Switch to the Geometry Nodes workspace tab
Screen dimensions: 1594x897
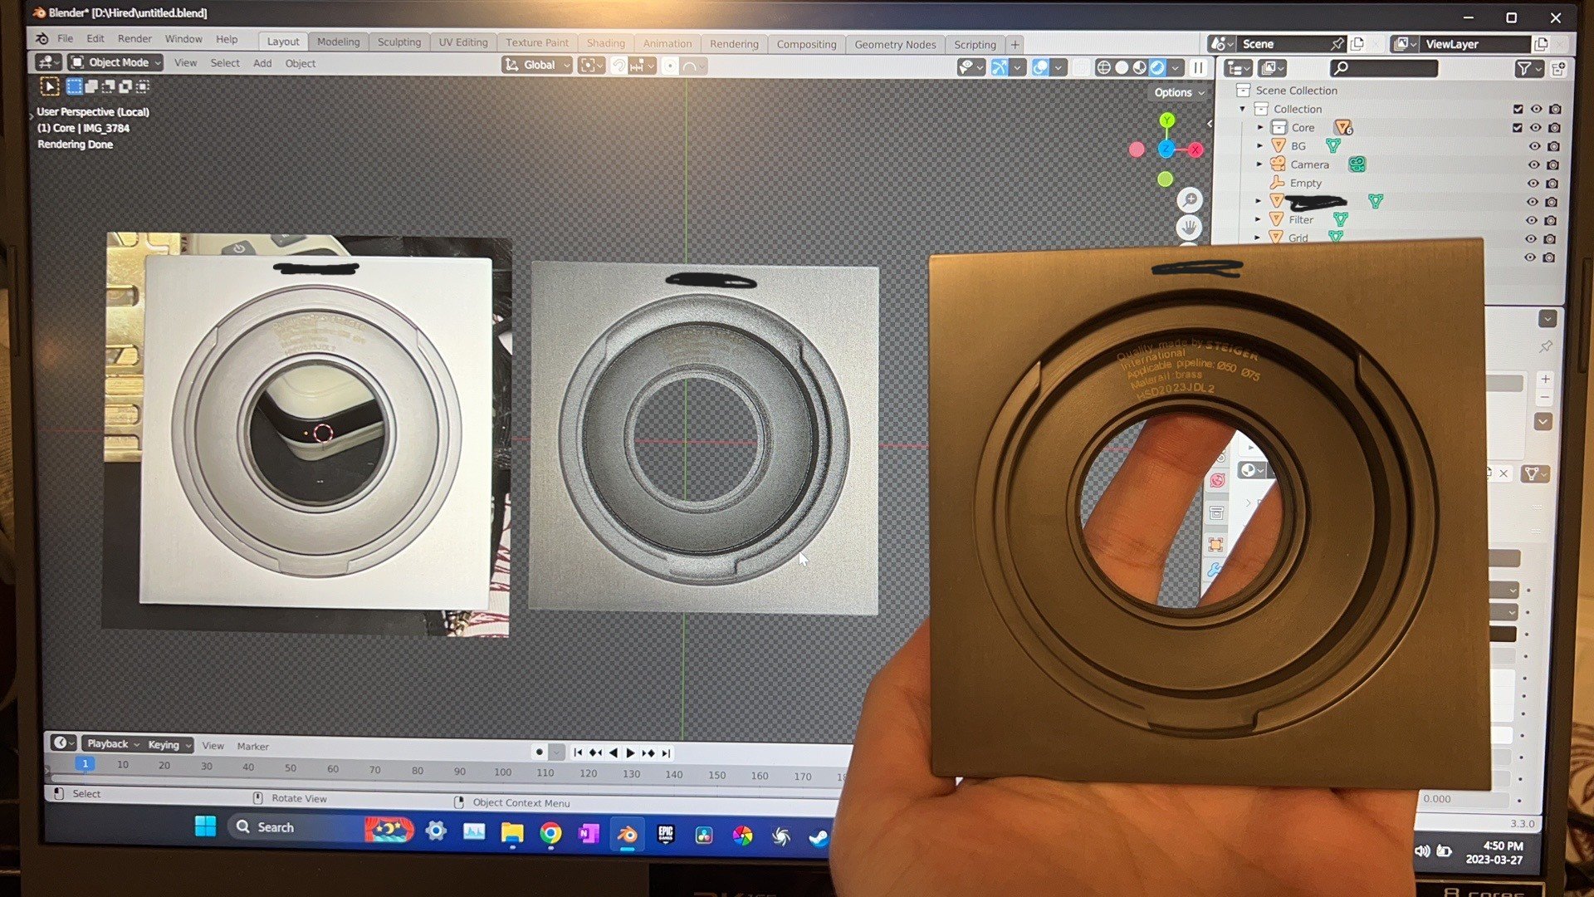click(x=895, y=45)
